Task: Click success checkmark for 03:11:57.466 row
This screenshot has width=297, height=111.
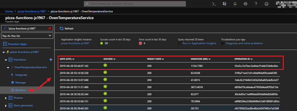Action: point(105,86)
